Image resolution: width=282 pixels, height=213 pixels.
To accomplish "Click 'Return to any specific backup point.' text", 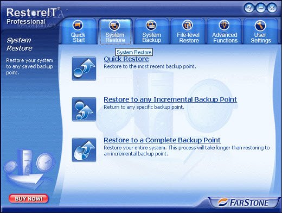I will [144, 107].
